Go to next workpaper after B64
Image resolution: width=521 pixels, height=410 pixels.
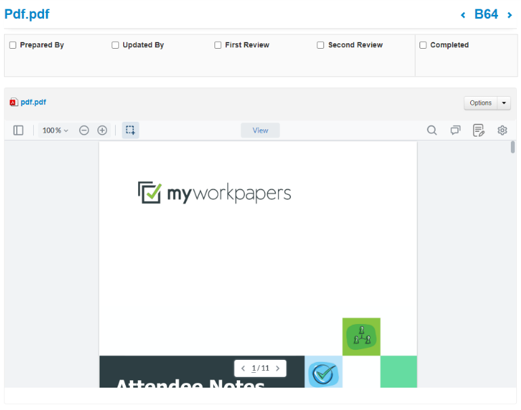coord(509,15)
